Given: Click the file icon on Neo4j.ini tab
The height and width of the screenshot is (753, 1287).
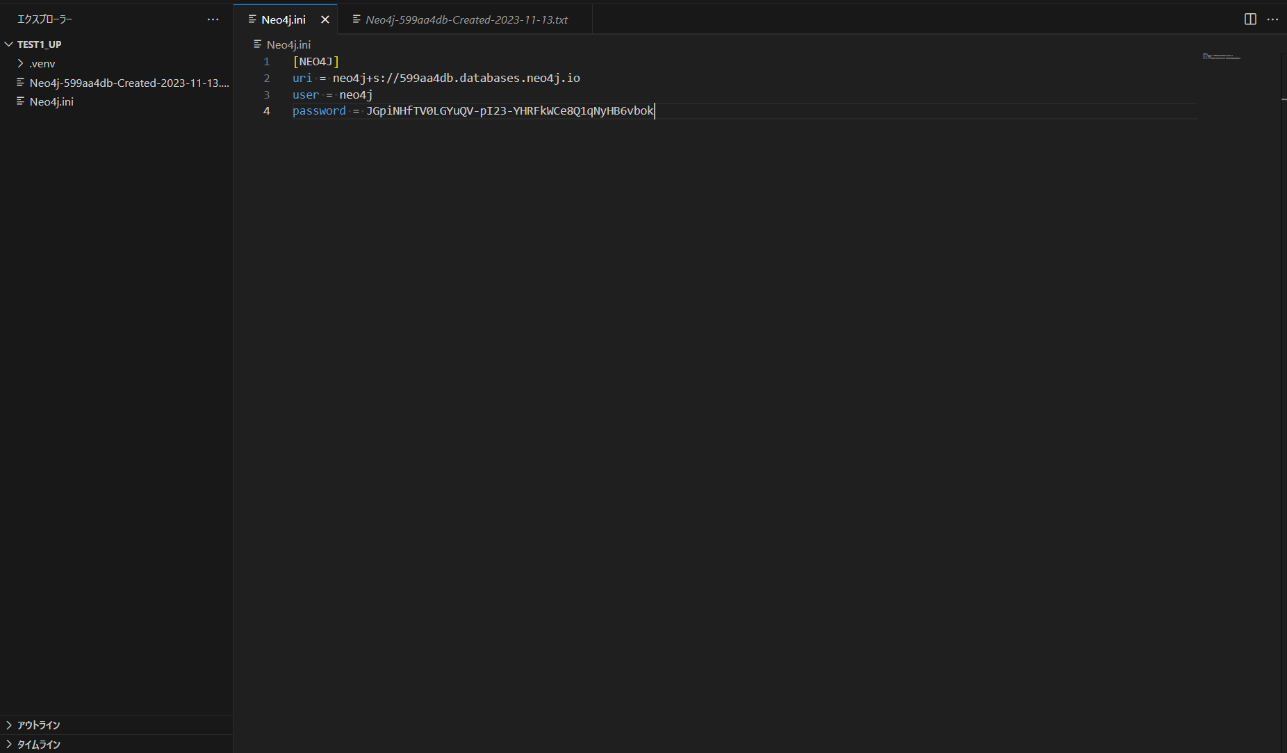Looking at the screenshot, I should pos(252,19).
